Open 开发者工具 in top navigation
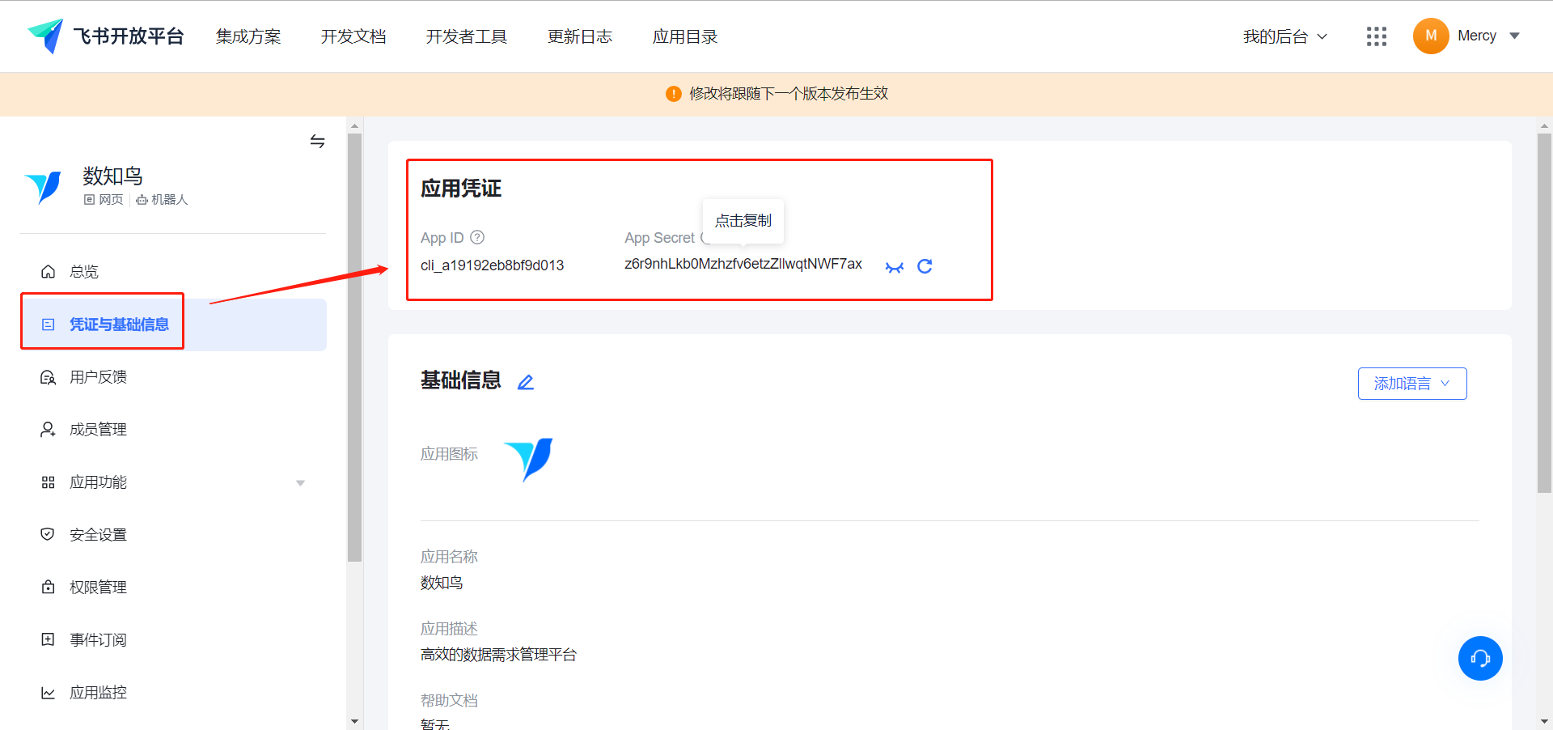Viewport: 1553px width, 730px height. click(467, 36)
